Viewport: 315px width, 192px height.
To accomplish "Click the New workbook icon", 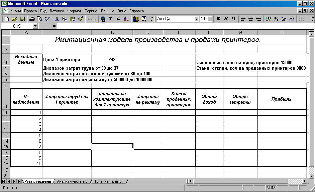I will [7, 19].
